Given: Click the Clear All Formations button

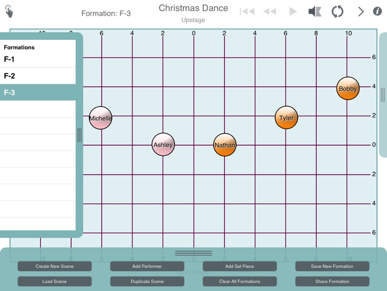Looking at the screenshot, I should coord(239,281).
